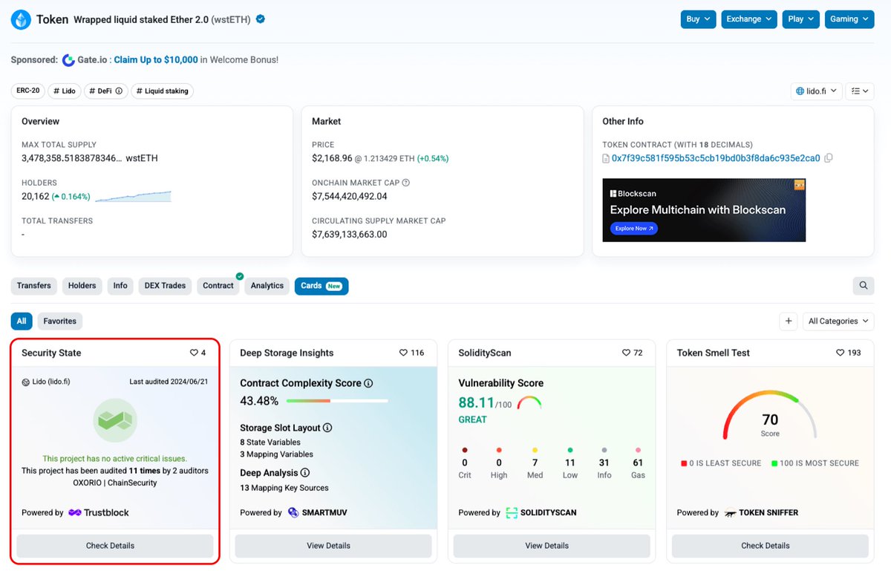
Task: Favorite the Token Smell Test heart
Action: [841, 353]
